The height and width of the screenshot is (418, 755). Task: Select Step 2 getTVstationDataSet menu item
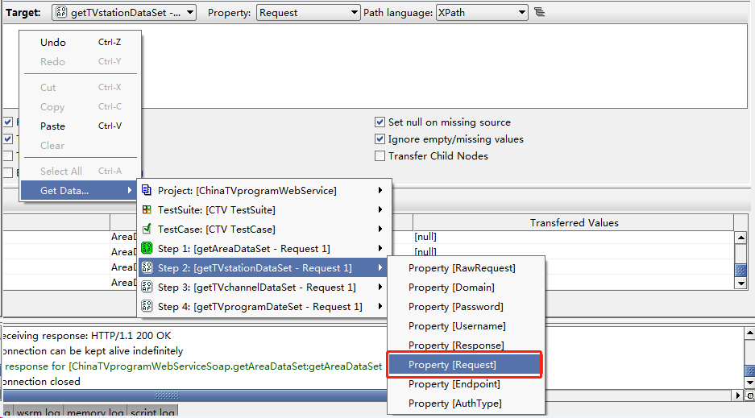point(264,268)
